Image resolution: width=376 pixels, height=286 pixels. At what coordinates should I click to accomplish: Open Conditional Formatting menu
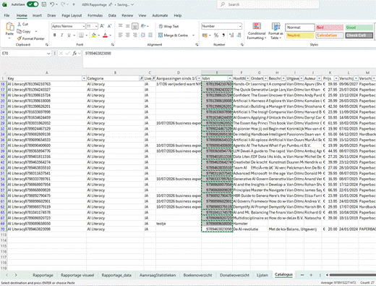click(x=257, y=31)
